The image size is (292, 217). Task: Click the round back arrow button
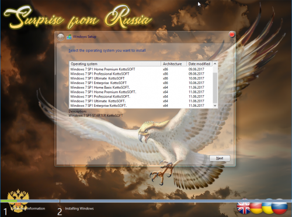click(61, 37)
